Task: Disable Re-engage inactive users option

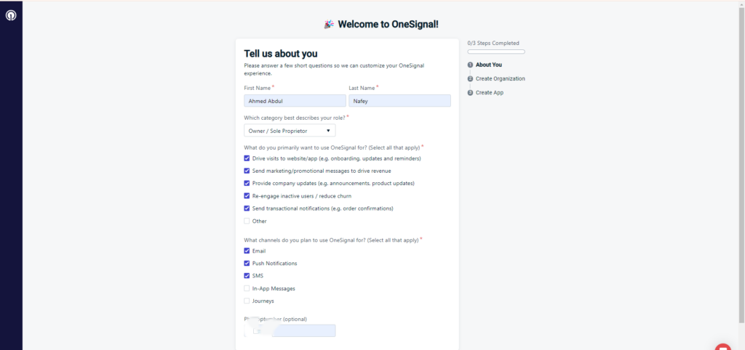Action: click(247, 196)
